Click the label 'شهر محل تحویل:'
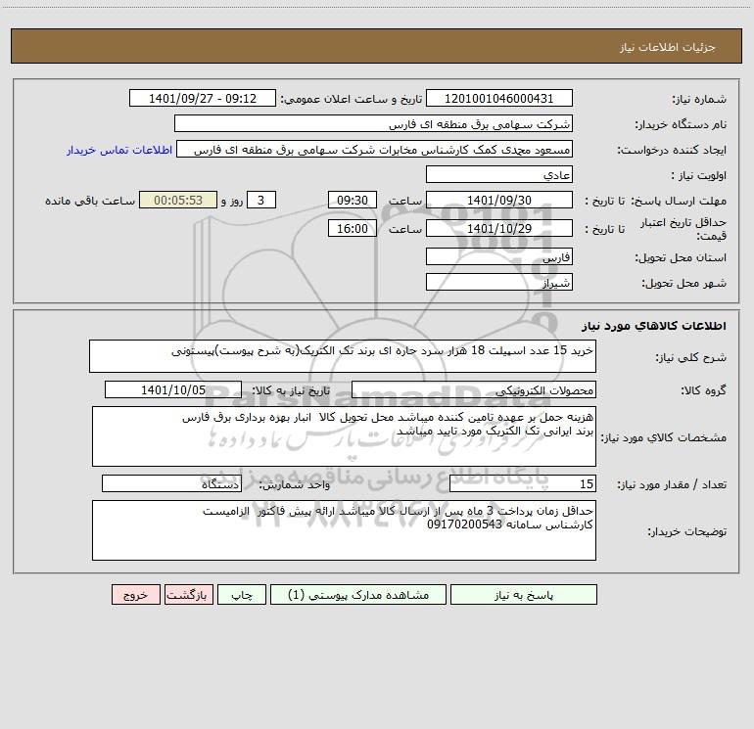The image size is (754, 729). (683, 283)
